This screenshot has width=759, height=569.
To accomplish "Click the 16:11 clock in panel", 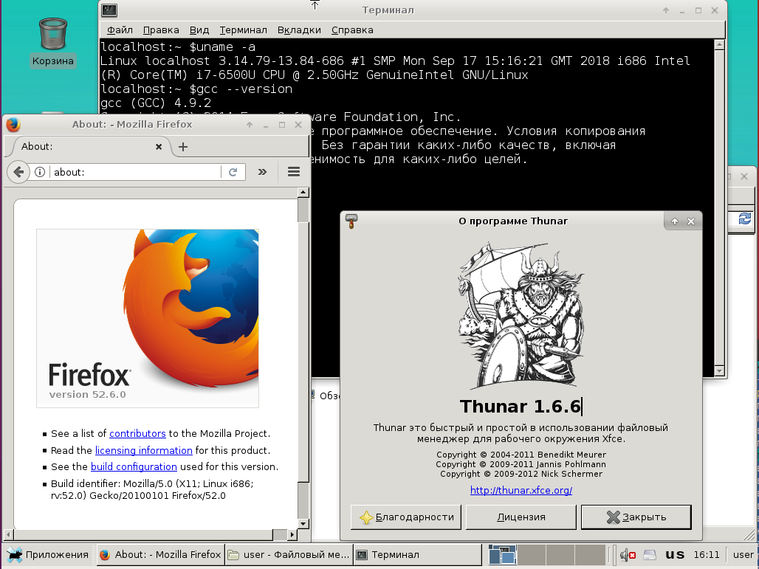I will click(707, 554).
